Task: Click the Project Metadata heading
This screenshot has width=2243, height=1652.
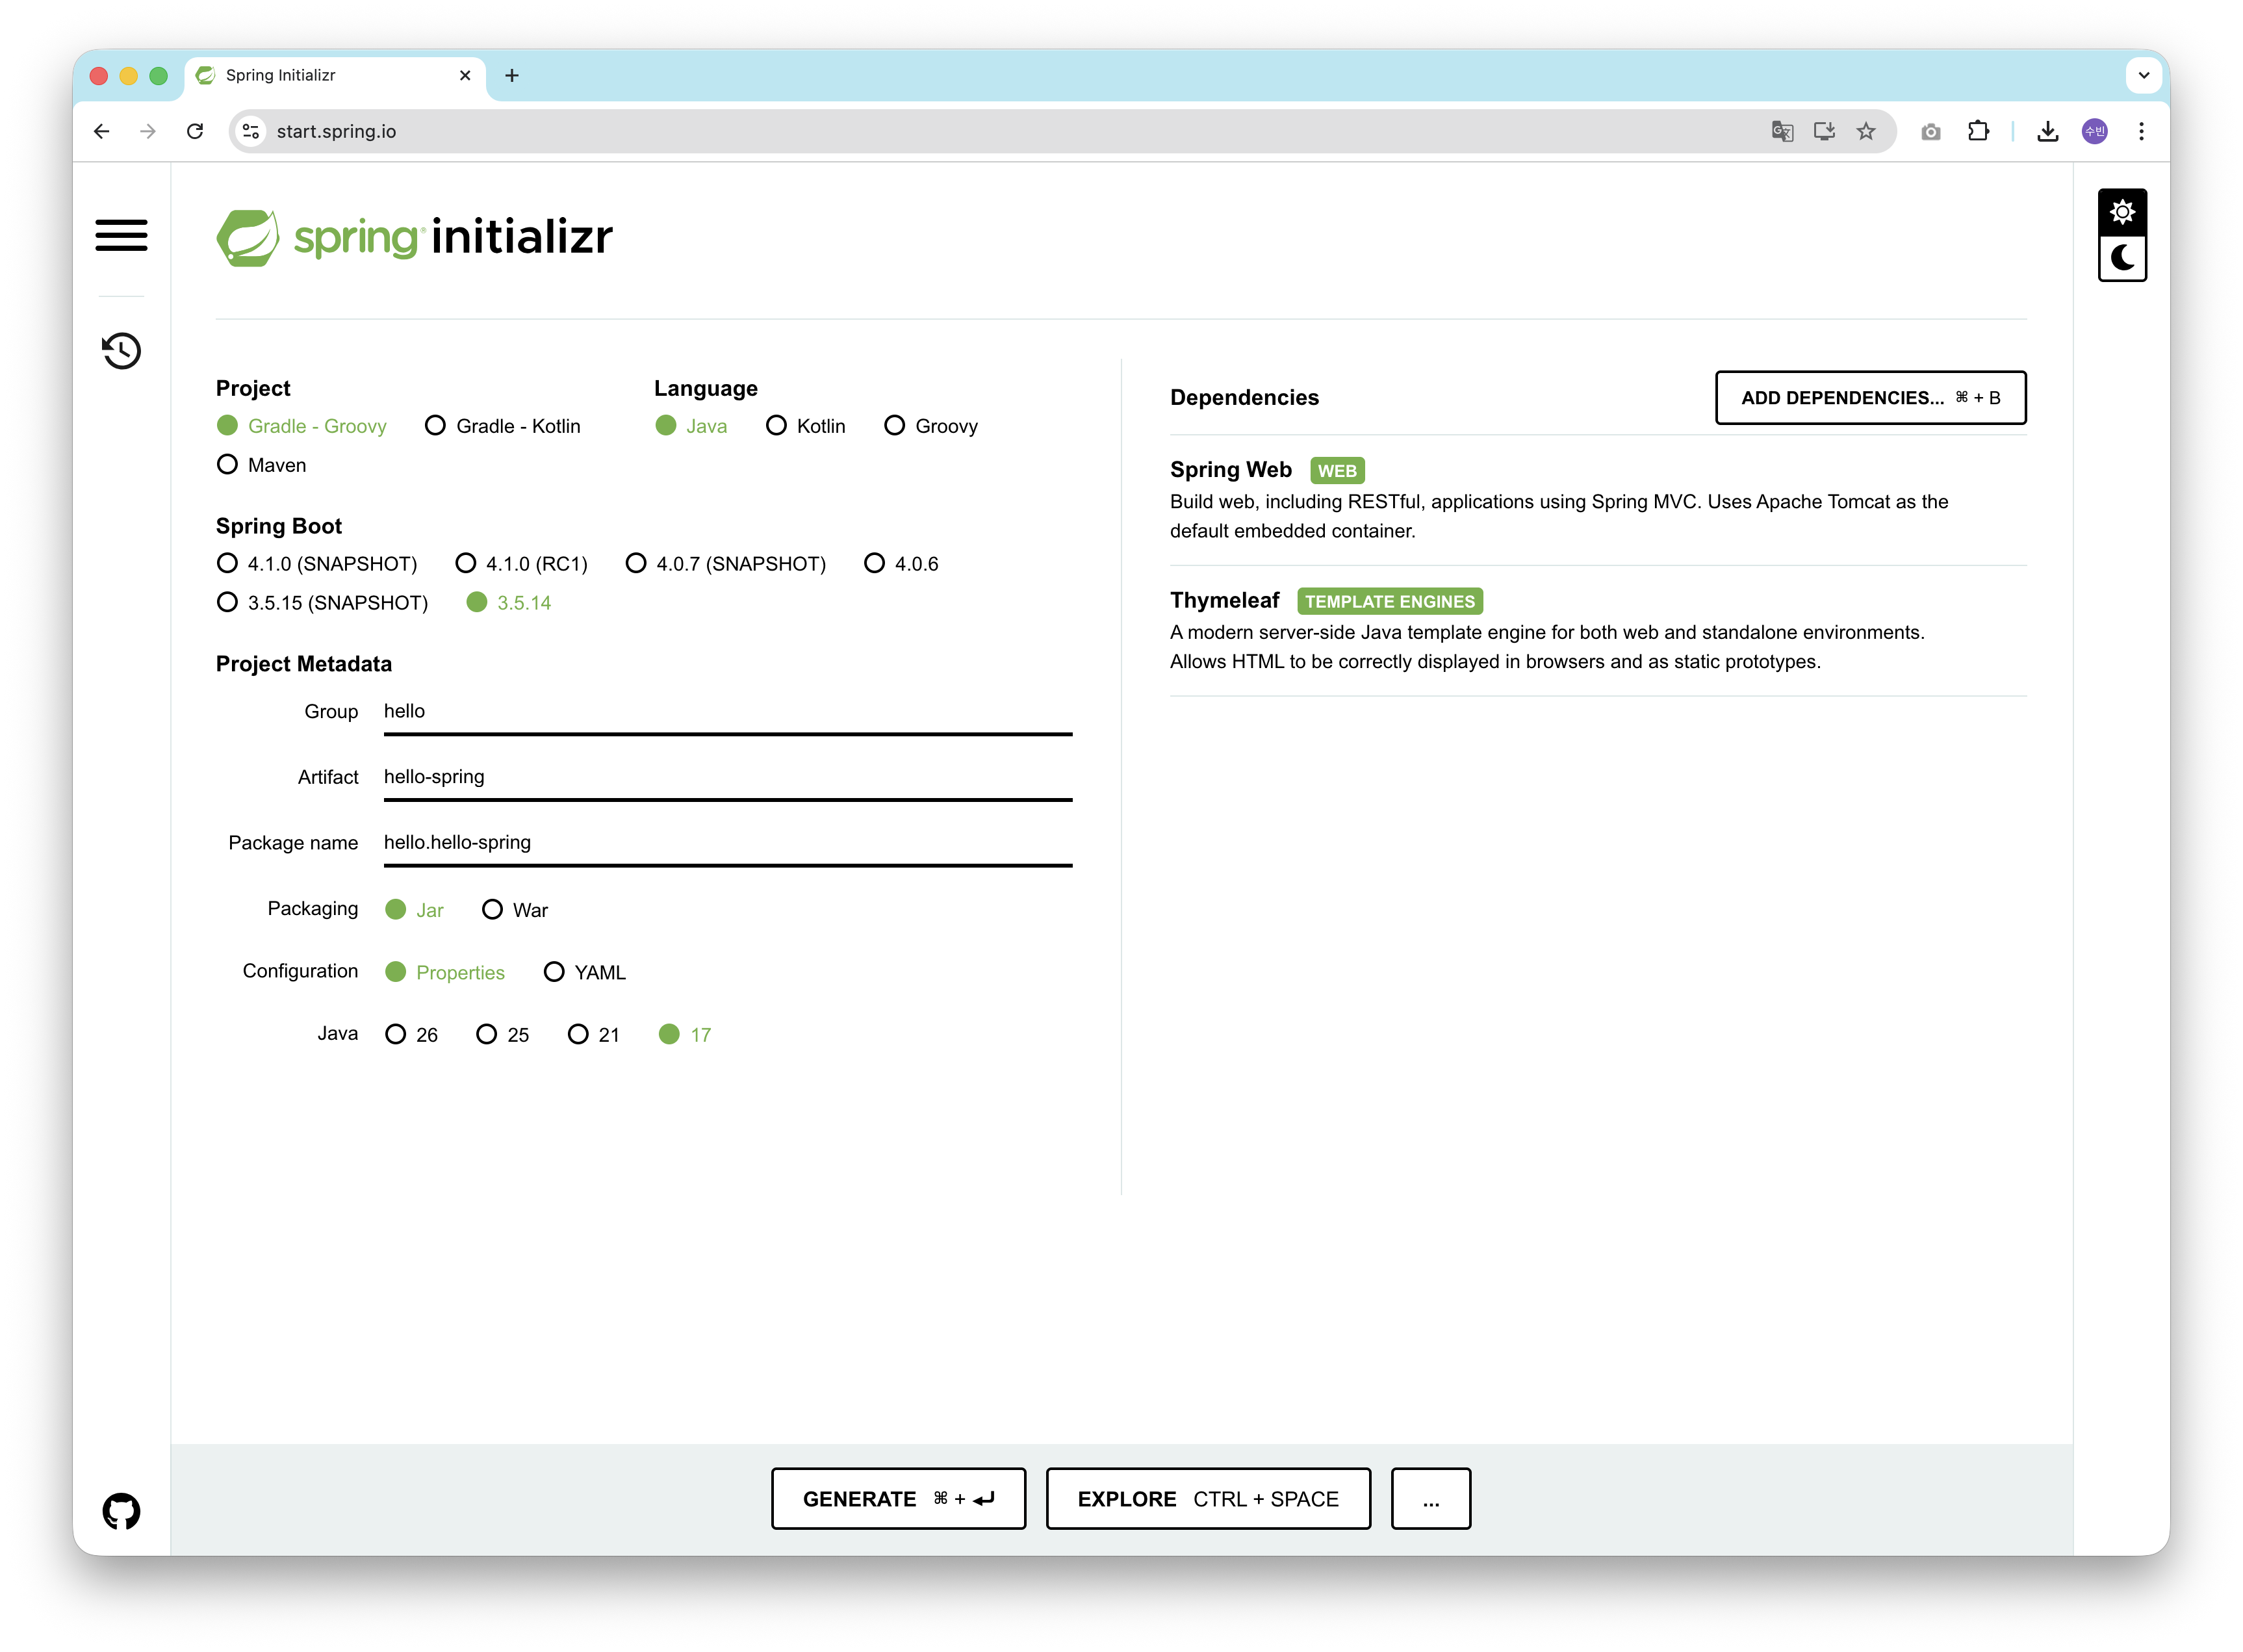Action: tap(304, 664)
